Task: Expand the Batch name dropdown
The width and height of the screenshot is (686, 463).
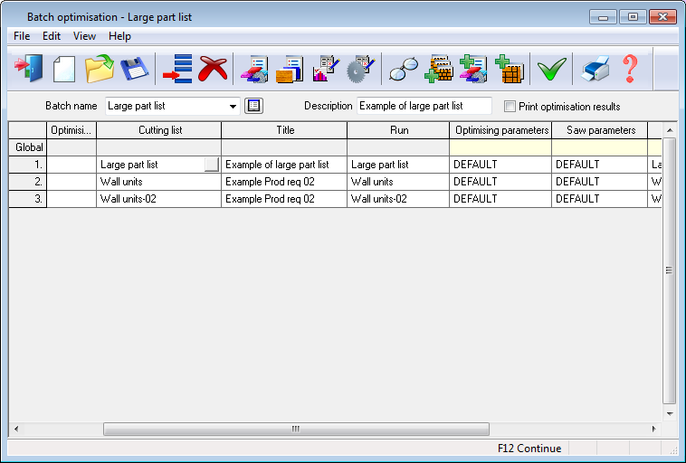Action: [233, 107]
